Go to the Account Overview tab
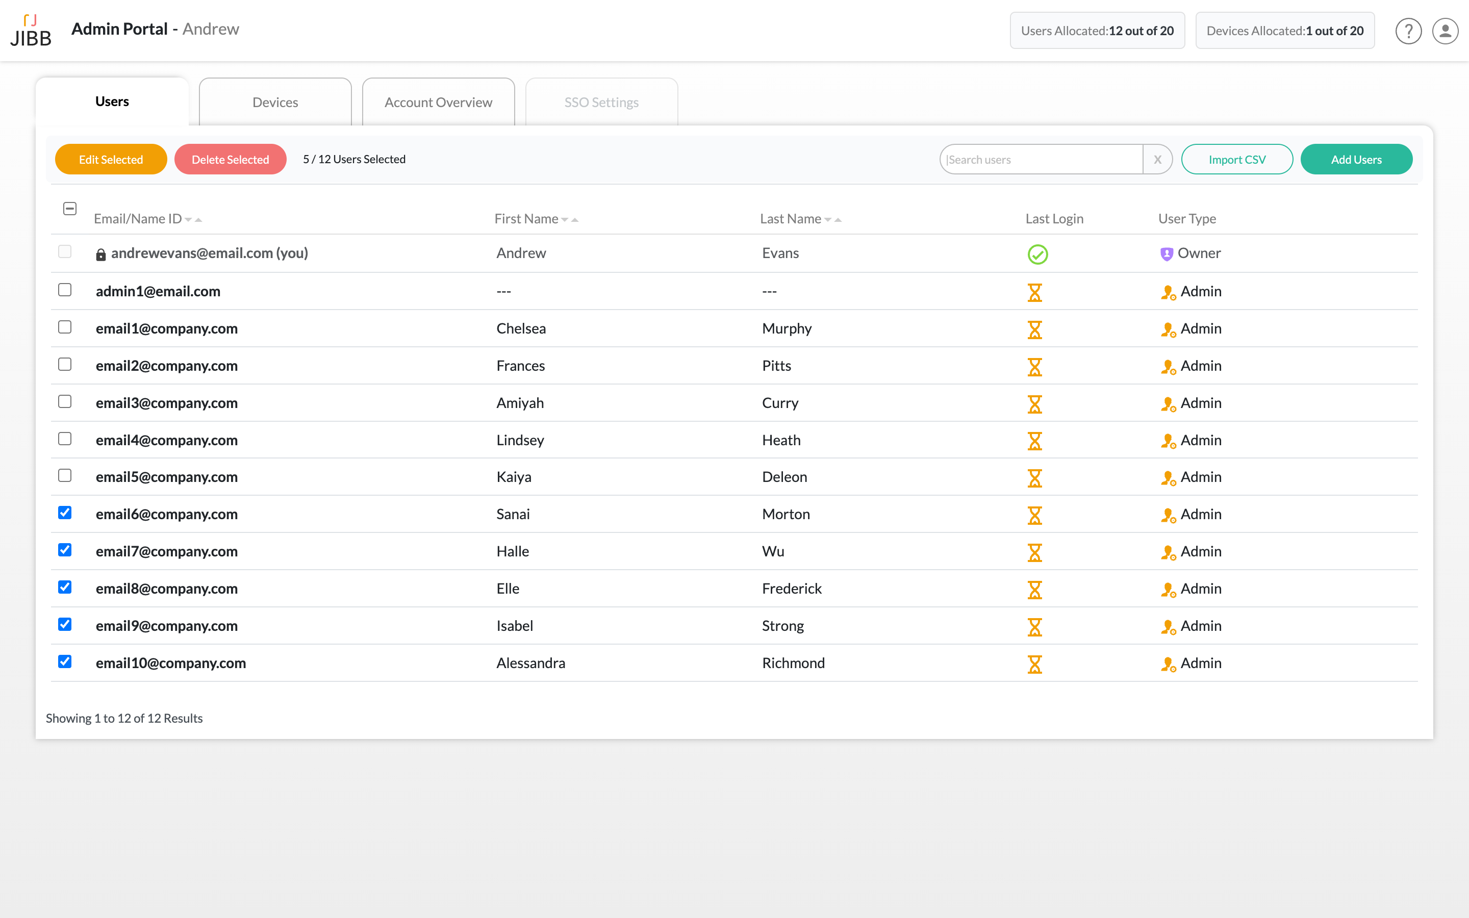Image resolution: width=1469 pixels, height=918 pixels. [x=438, y=102]
